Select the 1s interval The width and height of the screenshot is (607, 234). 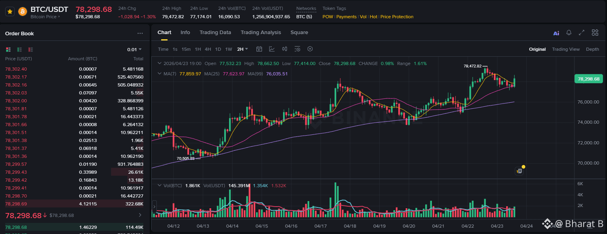tap(175, 49)
